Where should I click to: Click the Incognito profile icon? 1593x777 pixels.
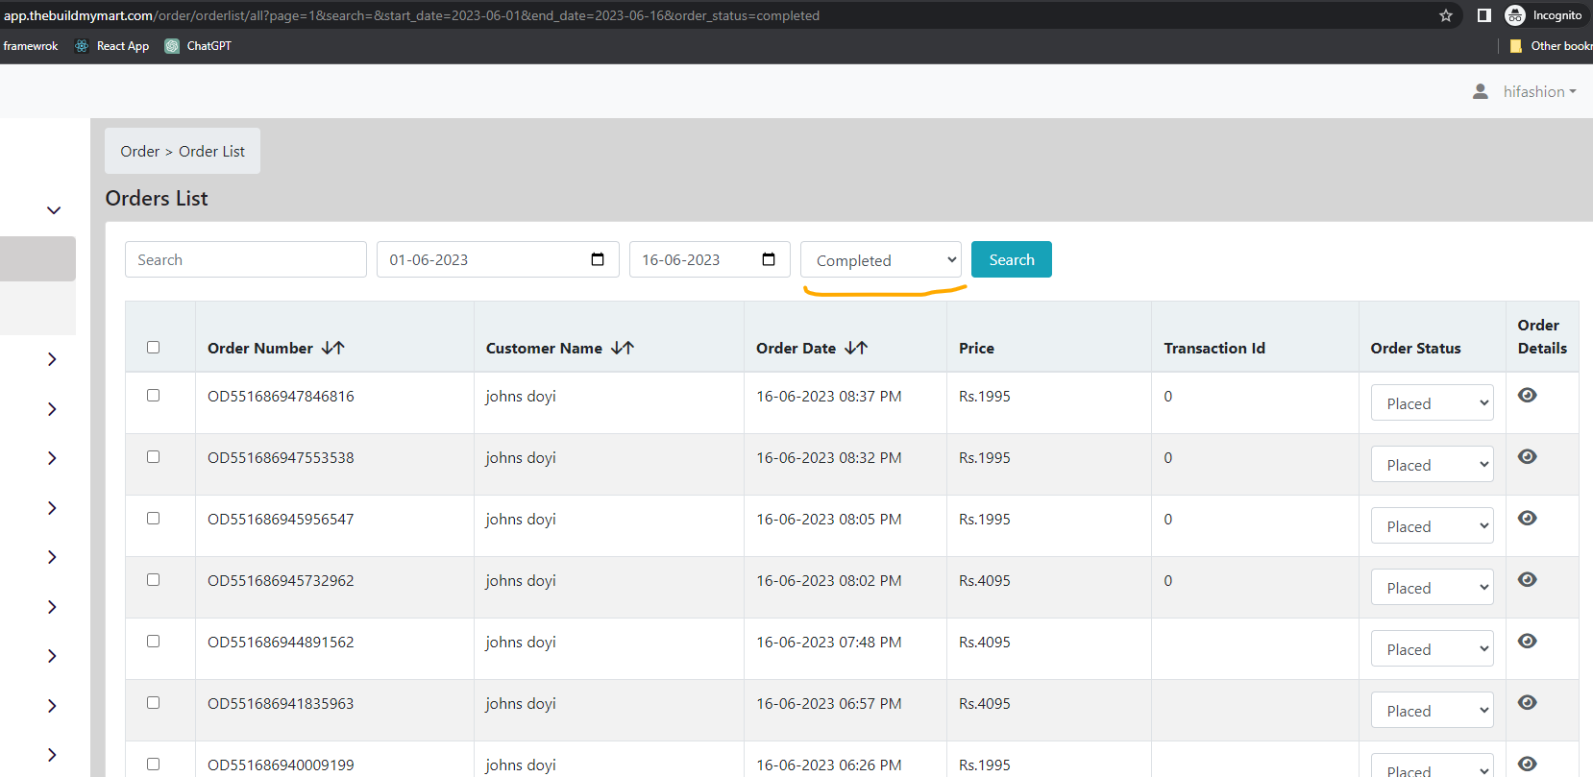1515,15
